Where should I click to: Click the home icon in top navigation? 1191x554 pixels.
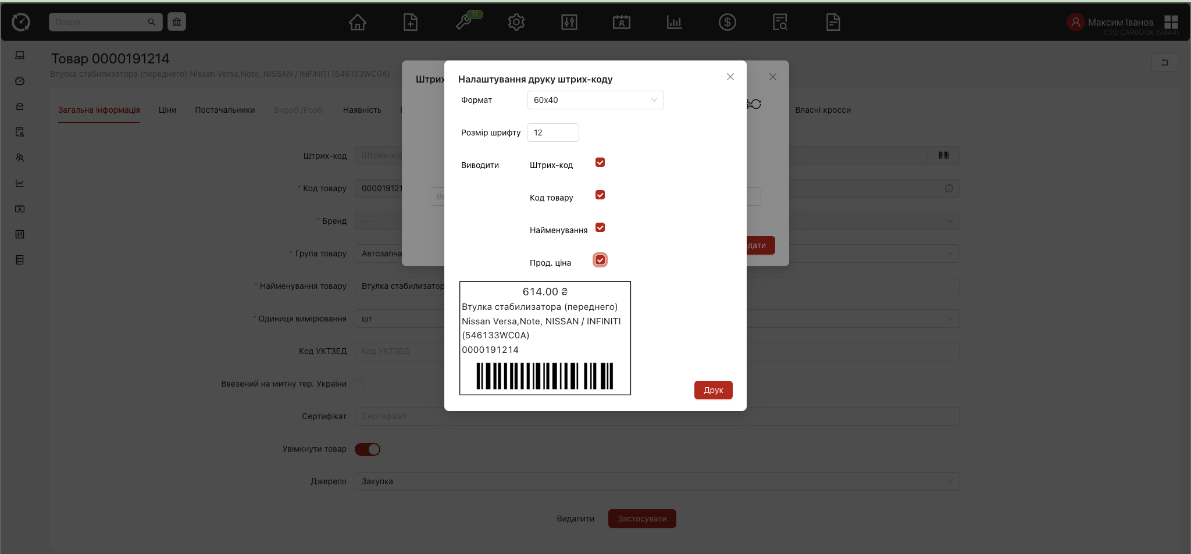point(357,23)
